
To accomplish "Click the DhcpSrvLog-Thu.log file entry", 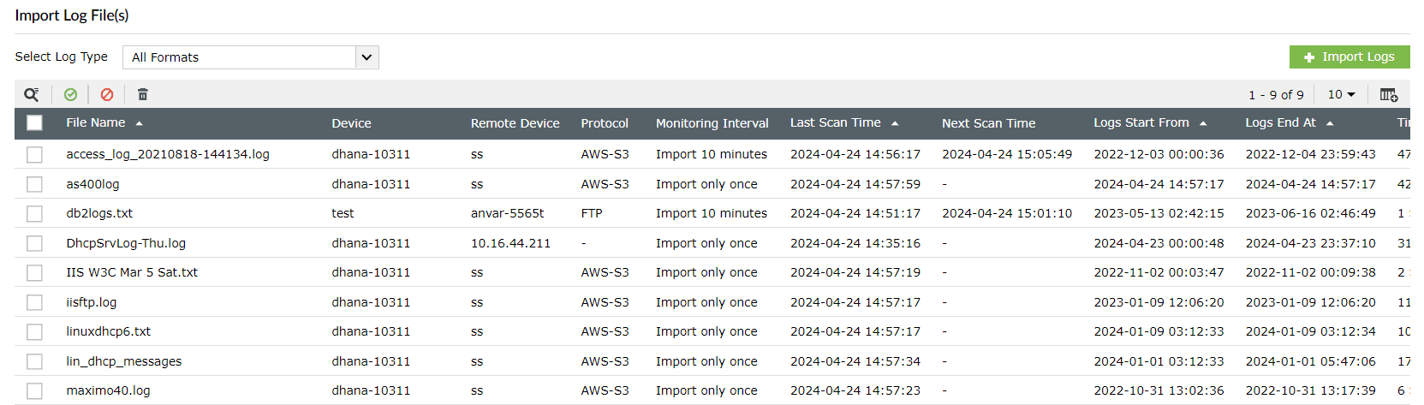I will coord(126,243).
